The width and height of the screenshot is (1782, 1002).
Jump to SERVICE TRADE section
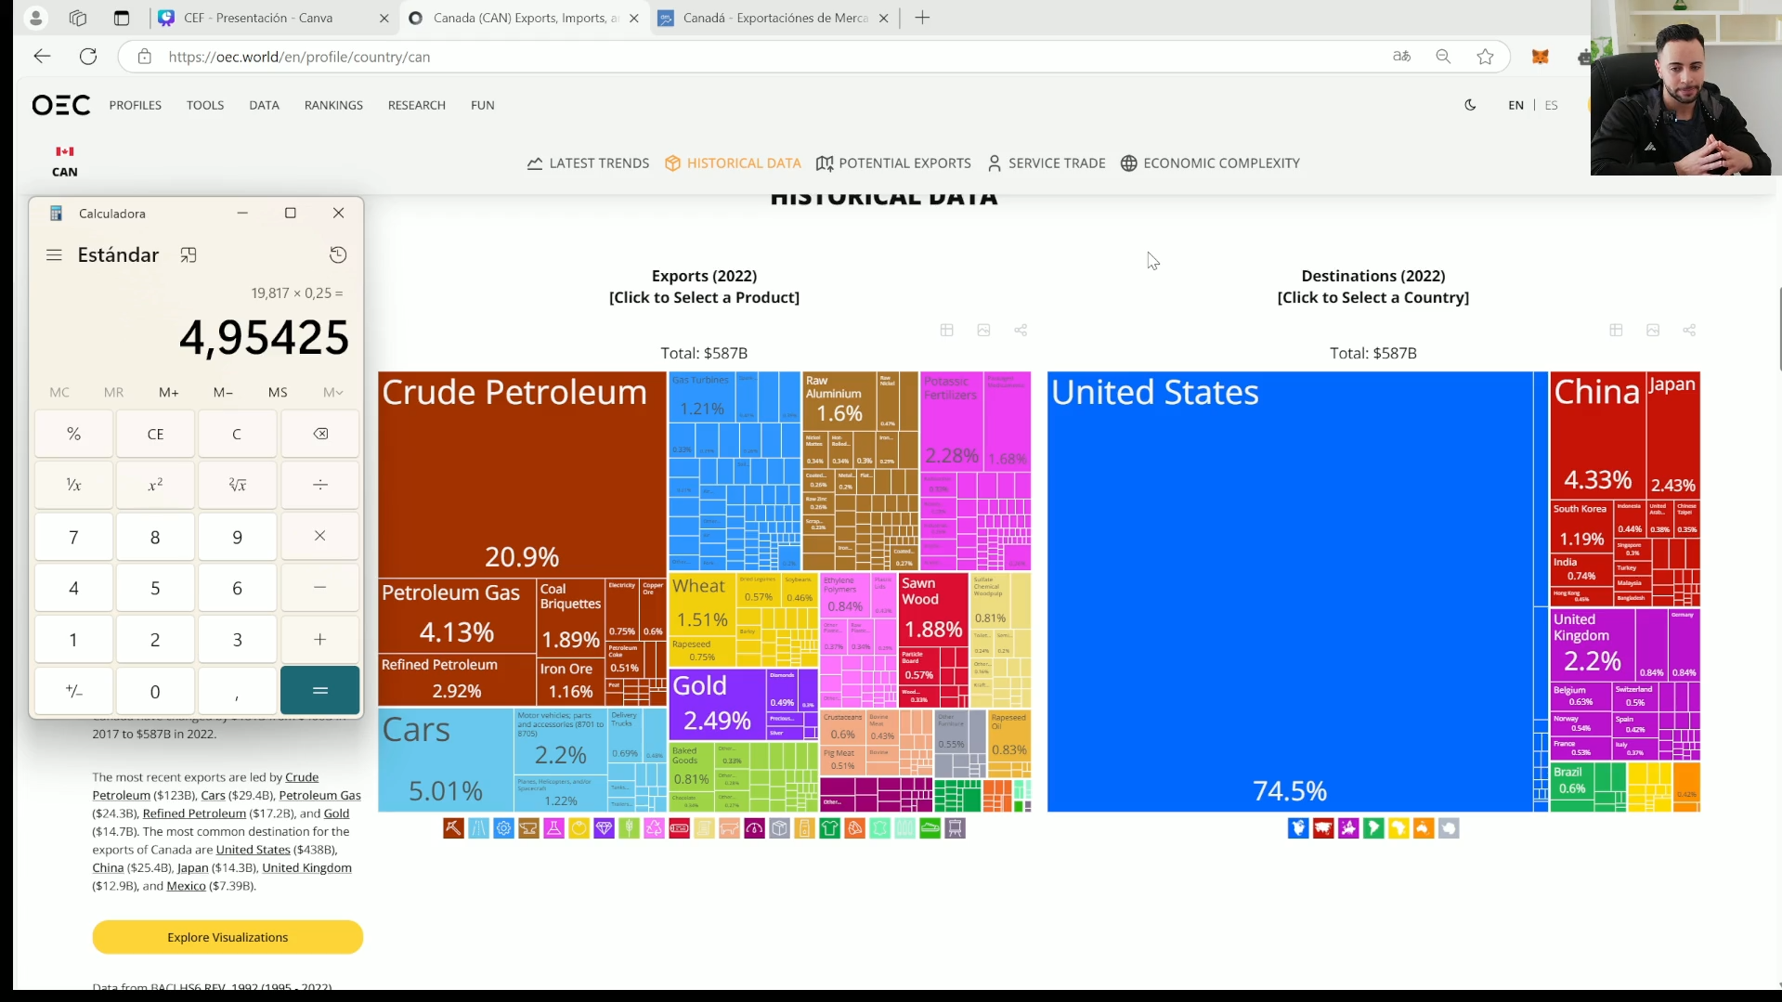[x=1046, y=163]
